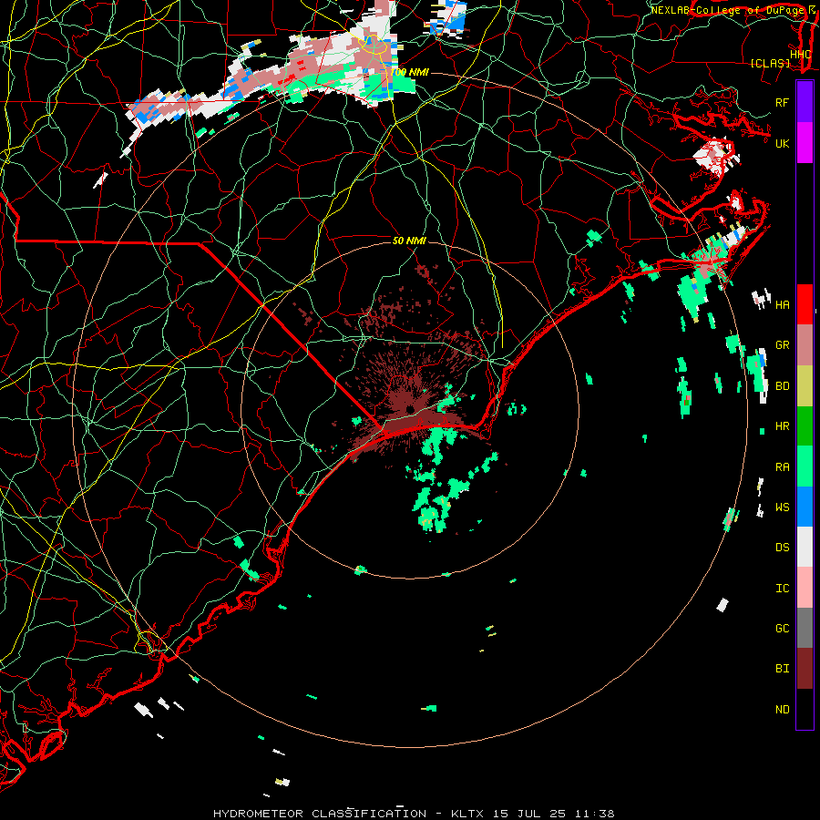Select the BD big drops legend swatch
820x820 pixels.
coord(805,386)
